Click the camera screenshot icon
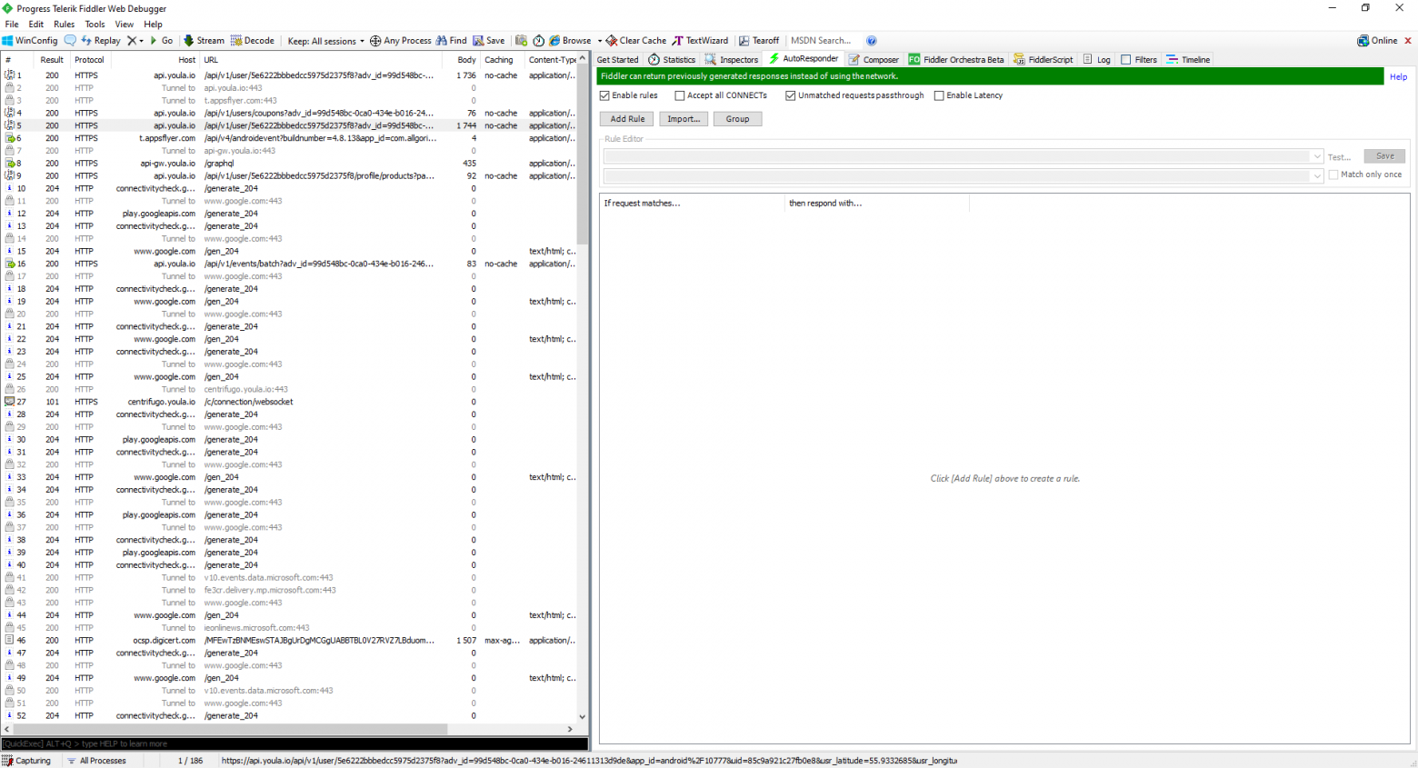 (521, 41)
